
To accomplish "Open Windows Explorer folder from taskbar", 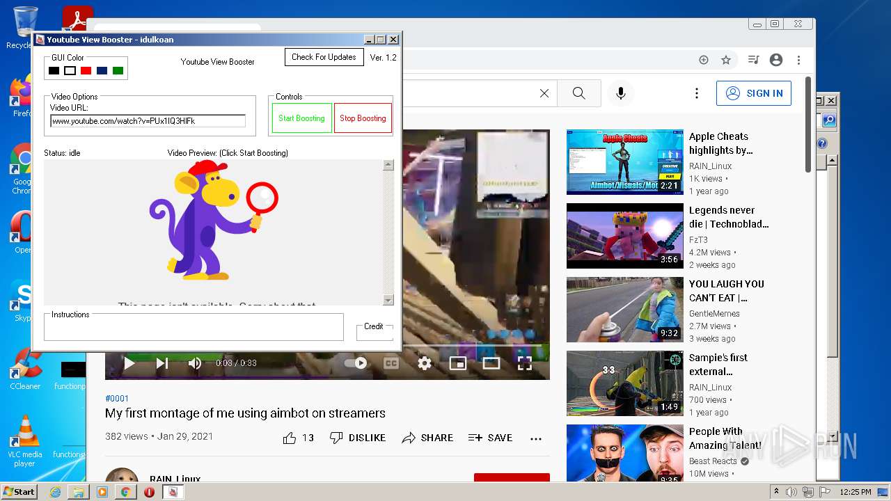I will point(79,492).
